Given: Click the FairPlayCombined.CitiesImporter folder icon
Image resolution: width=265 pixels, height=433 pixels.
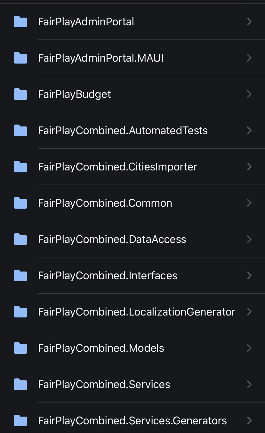Looking at the screenshot, I should point(20,167).
